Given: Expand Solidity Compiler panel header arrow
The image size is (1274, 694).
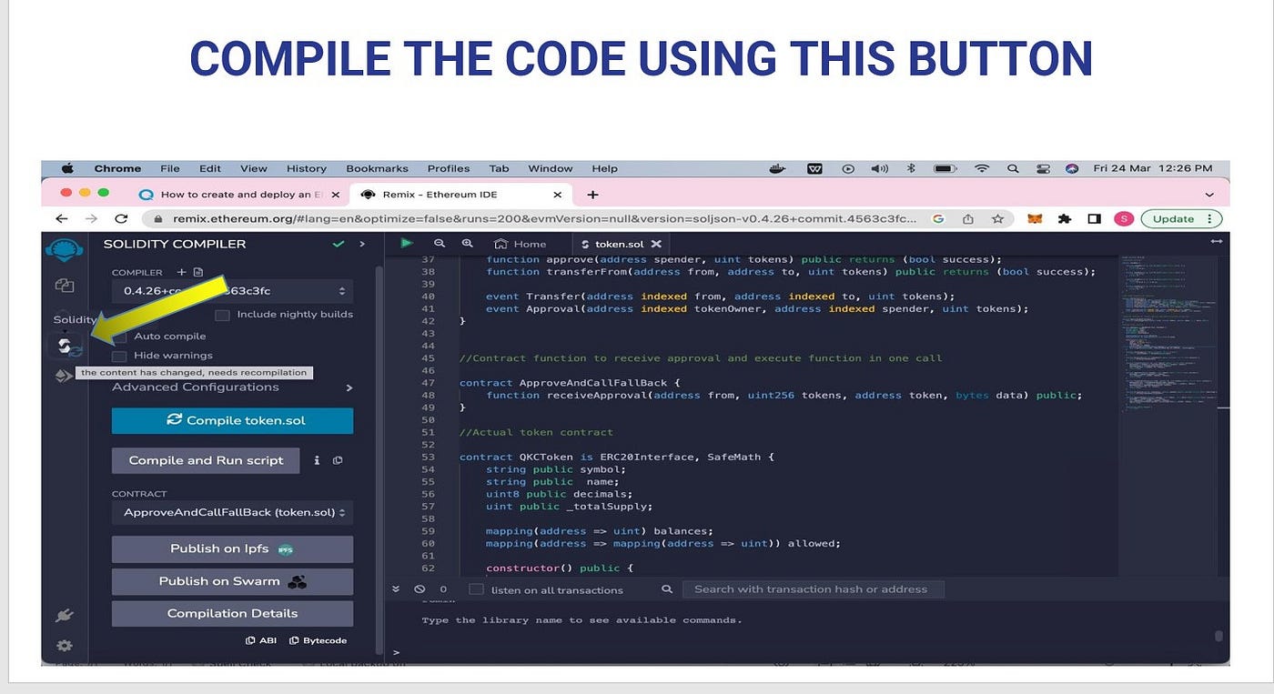Looking at the screenshot, I should coord(361,244).
